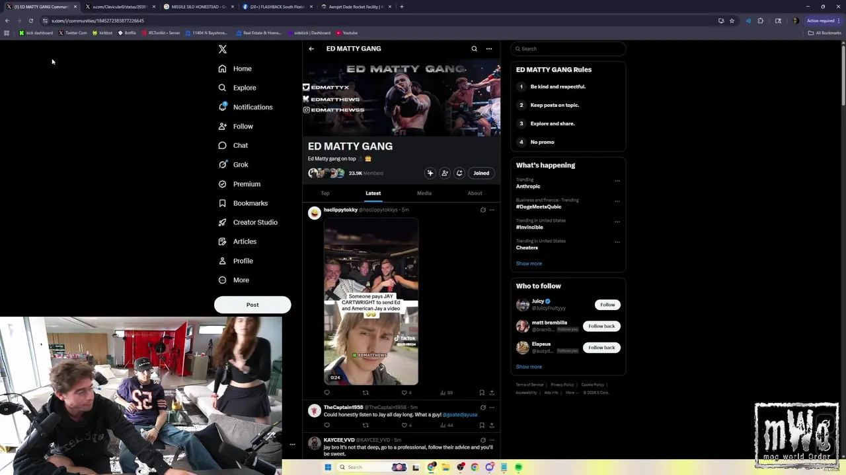This screenshot has height=475, width=846.
Task: Click the Joined community button
Action: [x=481, y=173]
